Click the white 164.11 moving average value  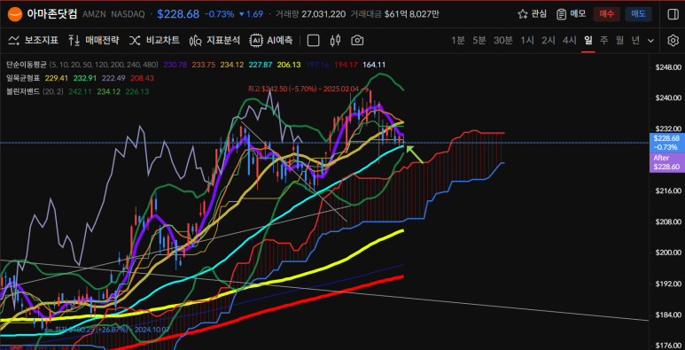(x=374, y=65)
